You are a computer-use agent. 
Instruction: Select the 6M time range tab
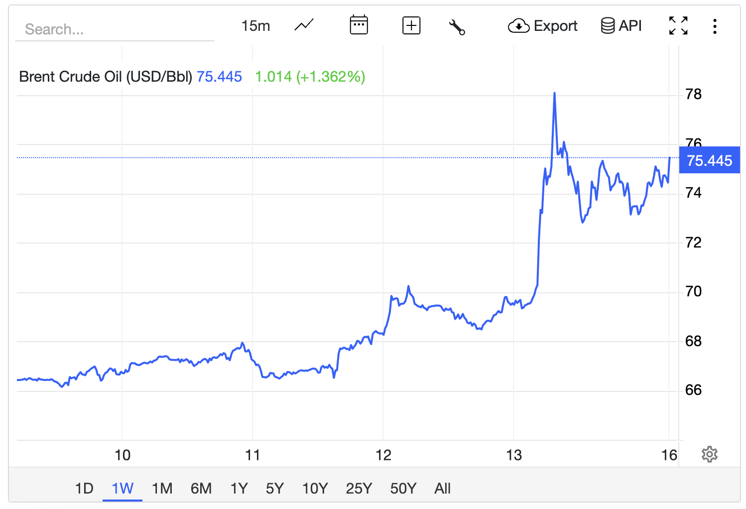201,488
